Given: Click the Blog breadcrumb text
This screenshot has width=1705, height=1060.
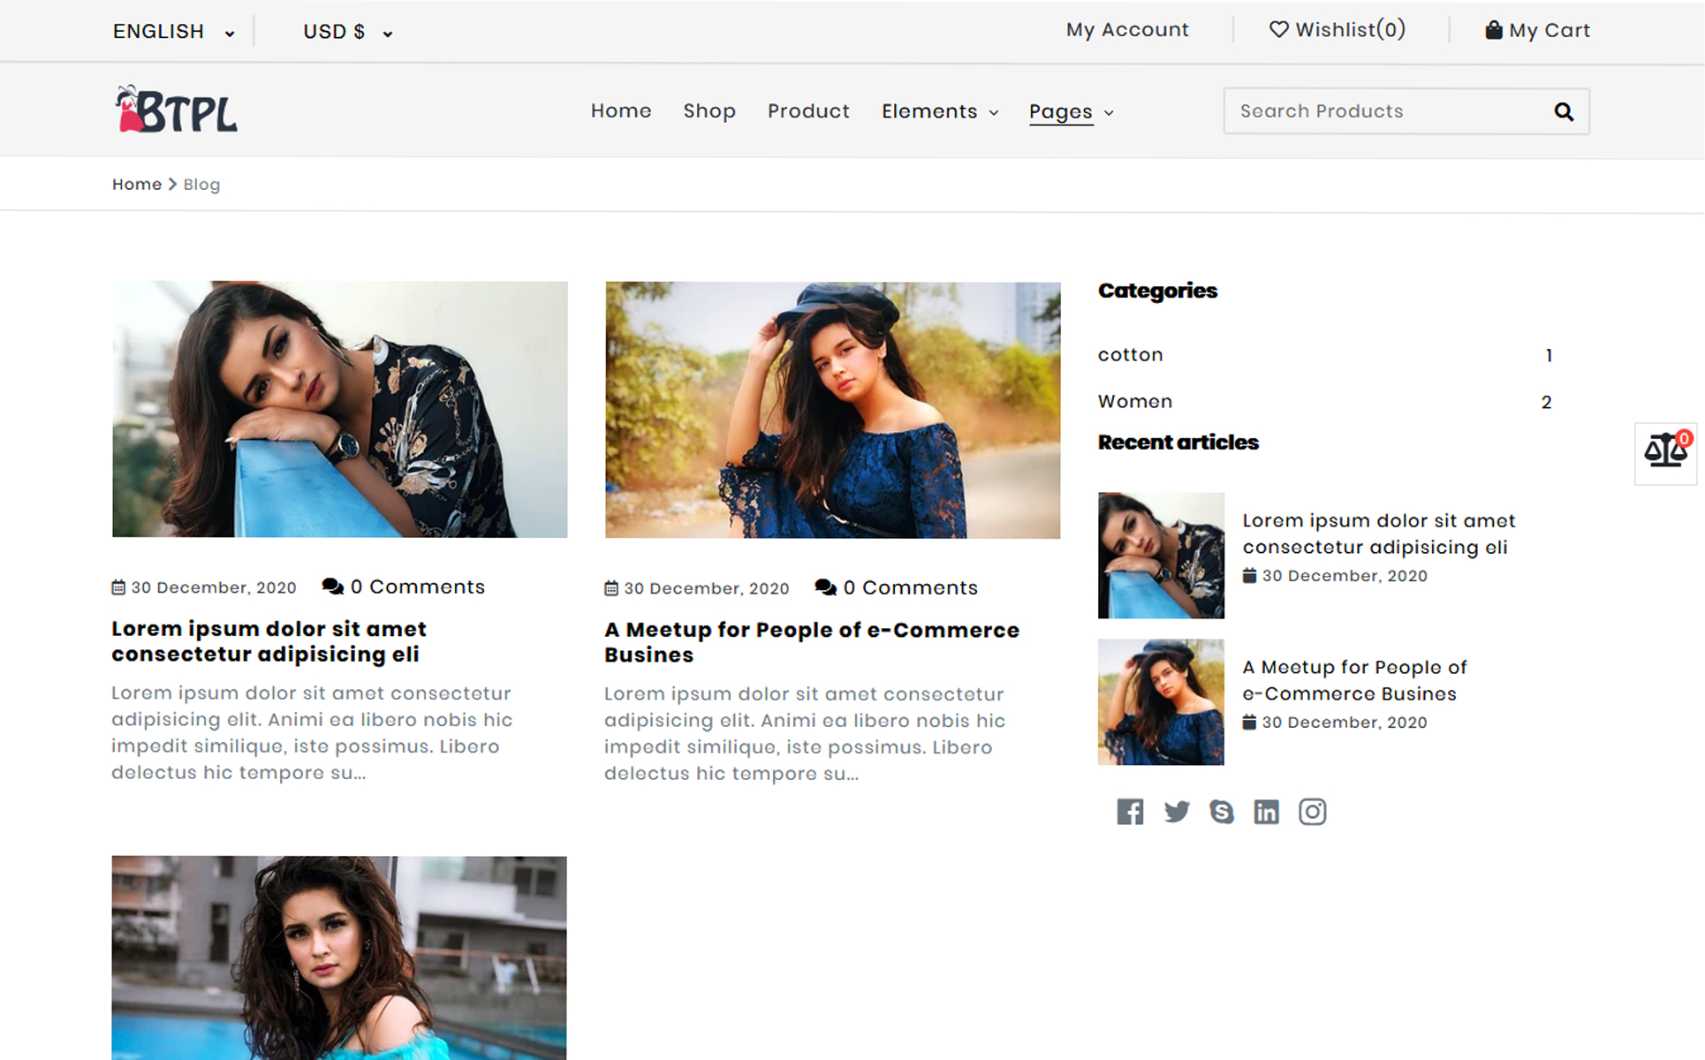Looking at the screenshot, I should click(201, 185).
